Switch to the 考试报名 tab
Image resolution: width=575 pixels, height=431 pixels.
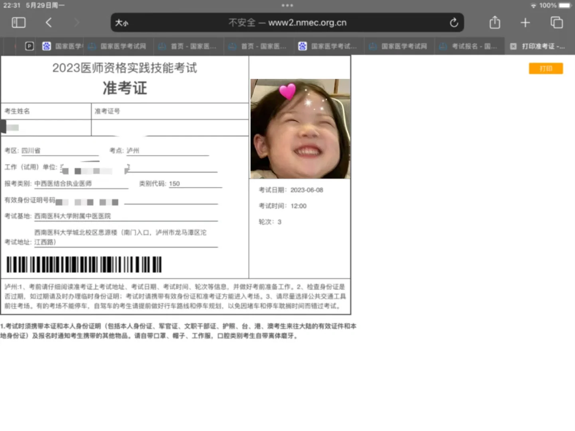coord(469,46)
